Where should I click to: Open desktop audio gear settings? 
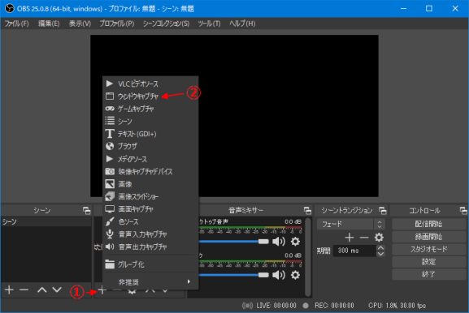(295, 242)
